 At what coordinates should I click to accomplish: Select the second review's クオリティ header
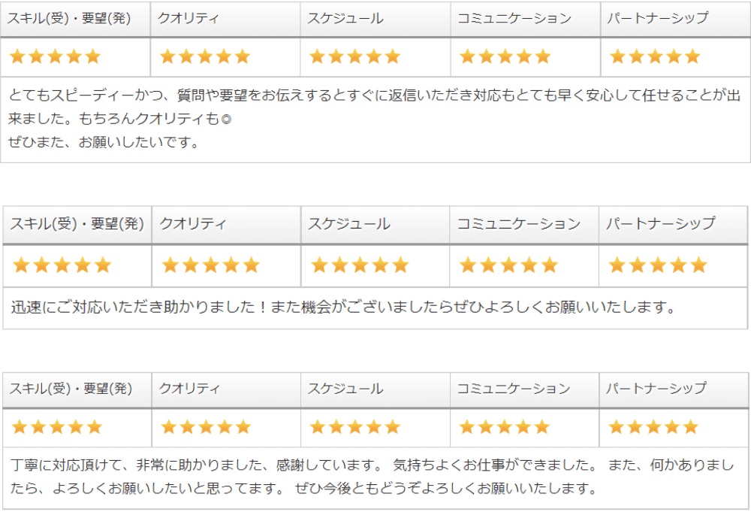tap(192, 224)
